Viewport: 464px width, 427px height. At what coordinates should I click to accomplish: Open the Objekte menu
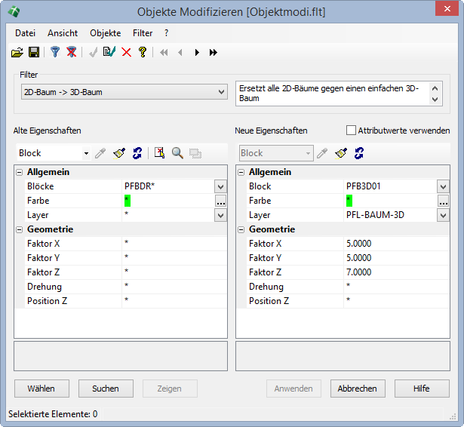pos(105,33)
